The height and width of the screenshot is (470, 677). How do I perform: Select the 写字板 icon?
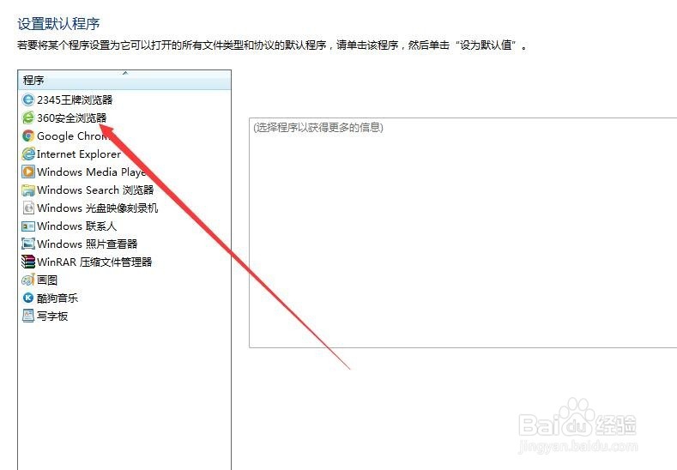(28, 316)
